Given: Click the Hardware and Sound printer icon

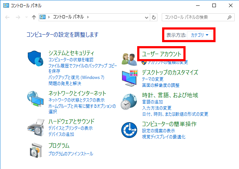Looking at the screenshot, I should [35, 127].
